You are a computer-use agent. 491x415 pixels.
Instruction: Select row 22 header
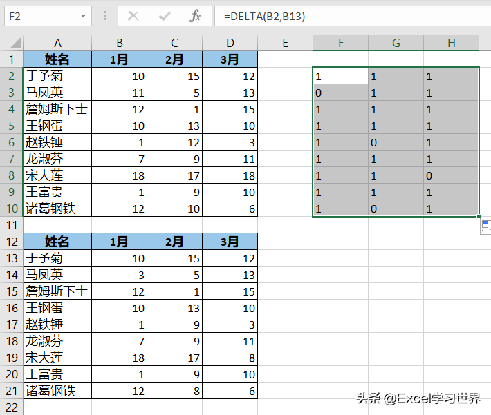tap(11, 407)
